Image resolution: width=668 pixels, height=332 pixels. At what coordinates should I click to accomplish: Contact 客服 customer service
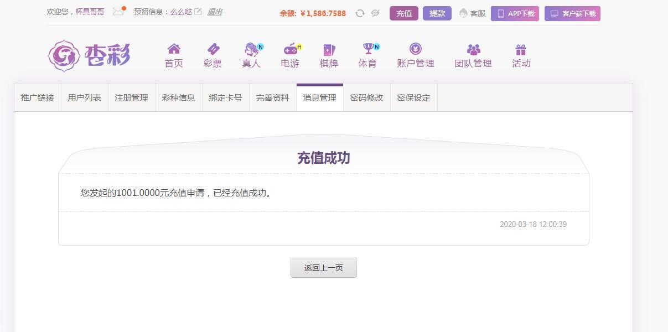(x=472, y=13)
